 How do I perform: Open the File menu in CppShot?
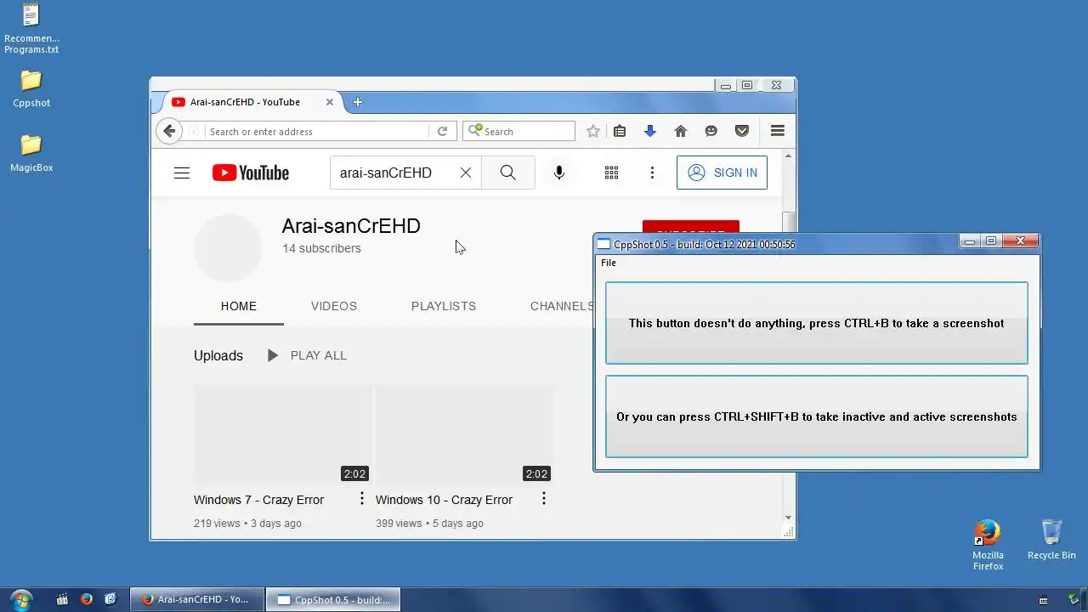point(609,263)
